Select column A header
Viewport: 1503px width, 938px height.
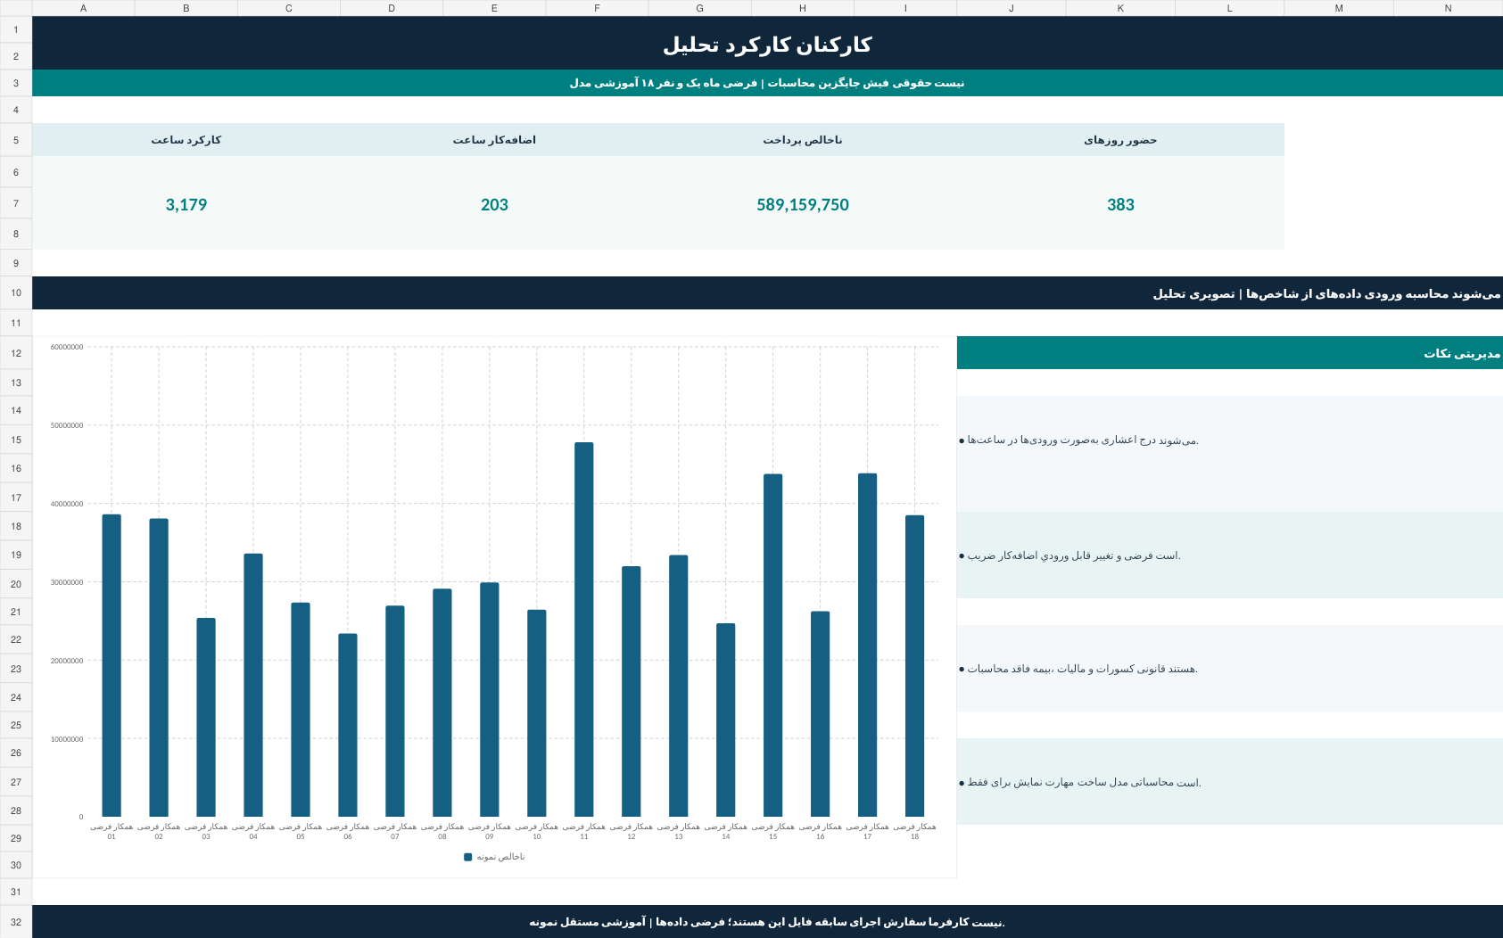(83, 8)
